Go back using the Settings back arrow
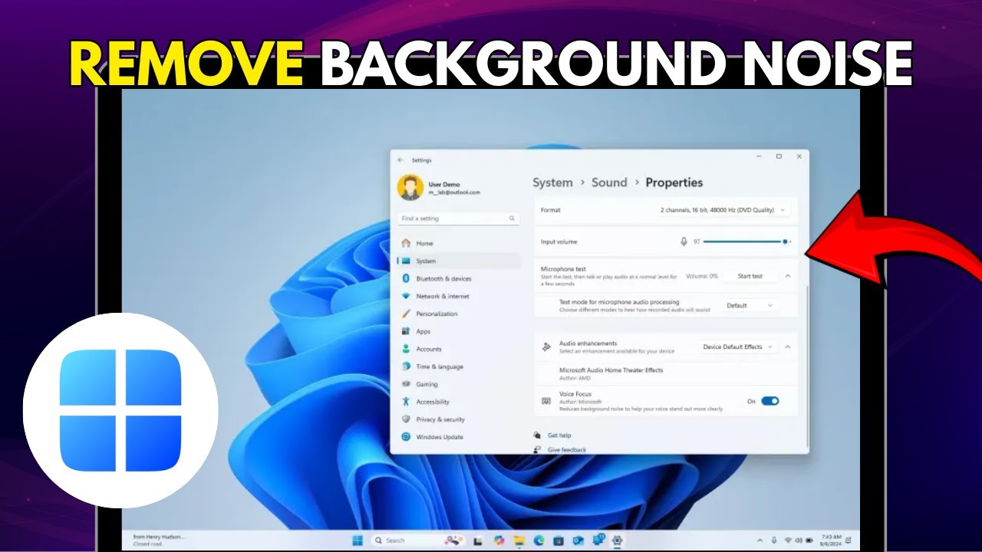 click(x=400, y=159)
